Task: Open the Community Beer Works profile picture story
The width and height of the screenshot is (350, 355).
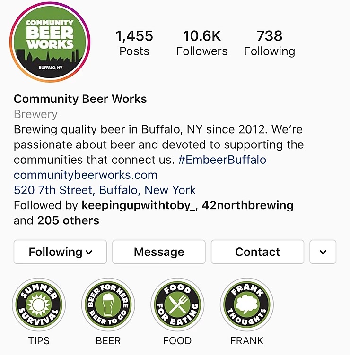Action: point(50,42)
